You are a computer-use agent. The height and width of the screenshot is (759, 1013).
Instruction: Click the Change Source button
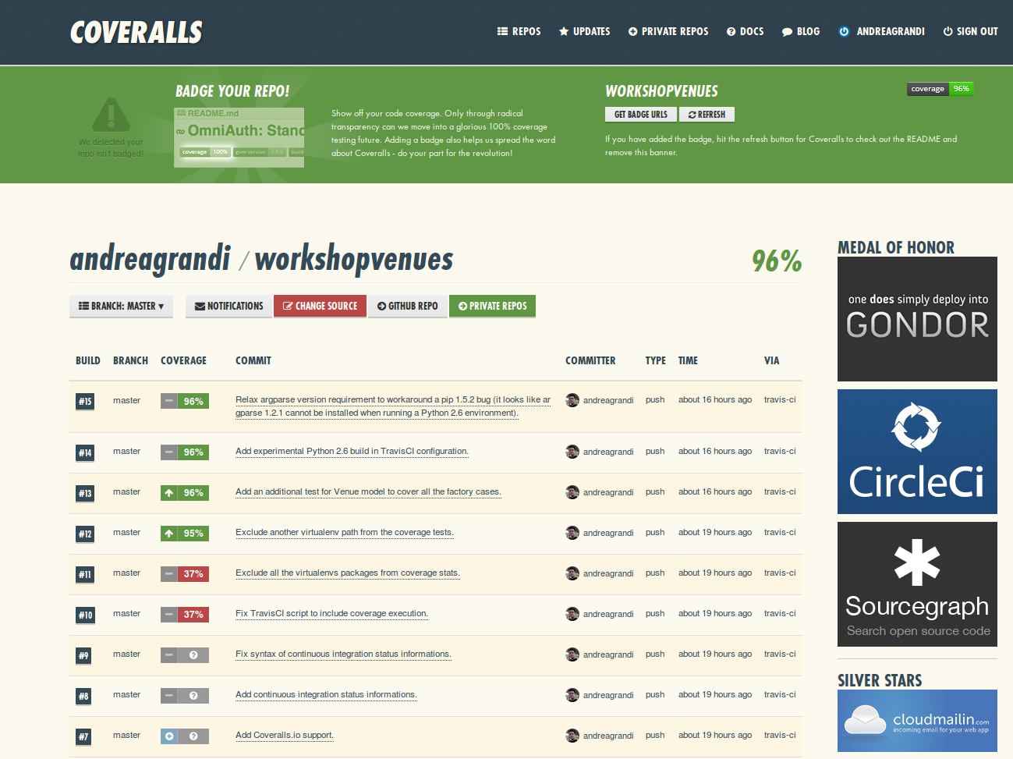[x=320, y=307]
